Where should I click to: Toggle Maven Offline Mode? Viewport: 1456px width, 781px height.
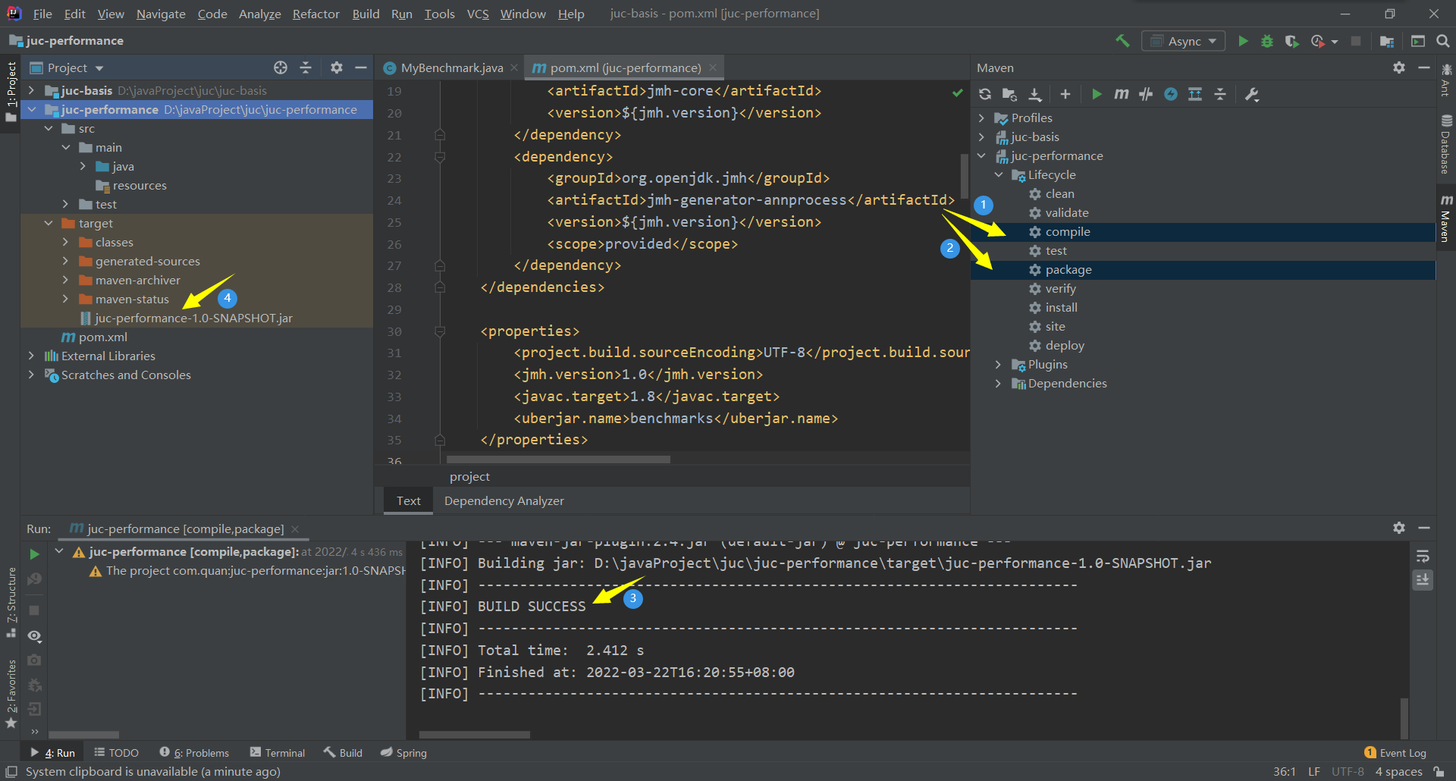[x=1146, y=94]
